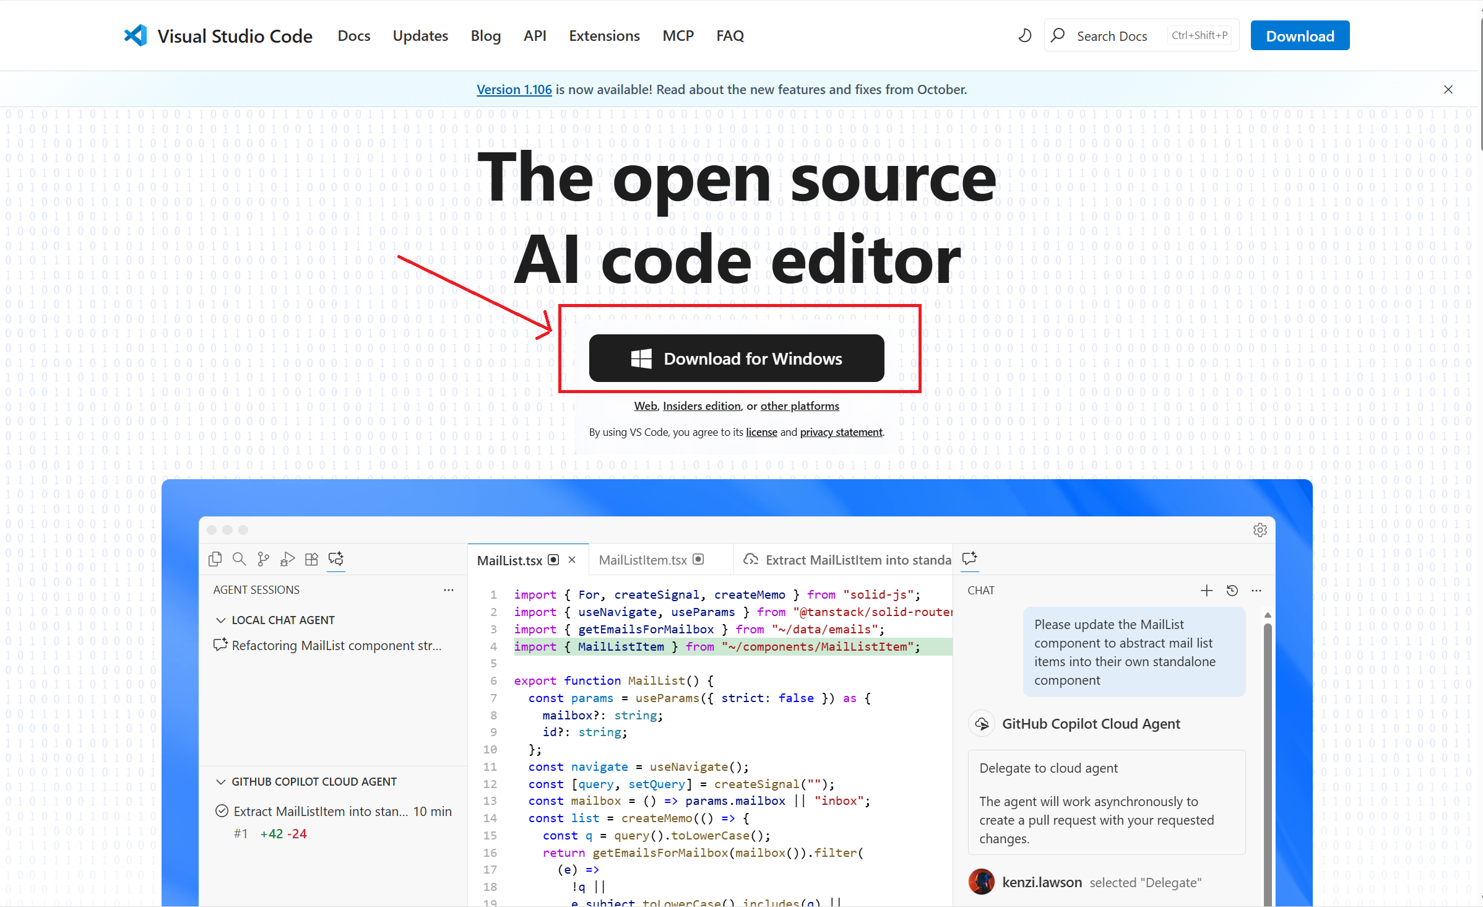
Task: Open the settings gear in the editor mockup
Action: click(1260, 529)
